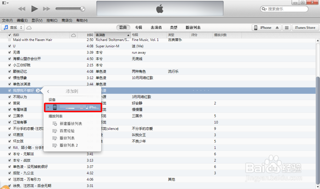Switch to the 专辑 tab
This screenshot has width=320, height=189.
[139, 27]
